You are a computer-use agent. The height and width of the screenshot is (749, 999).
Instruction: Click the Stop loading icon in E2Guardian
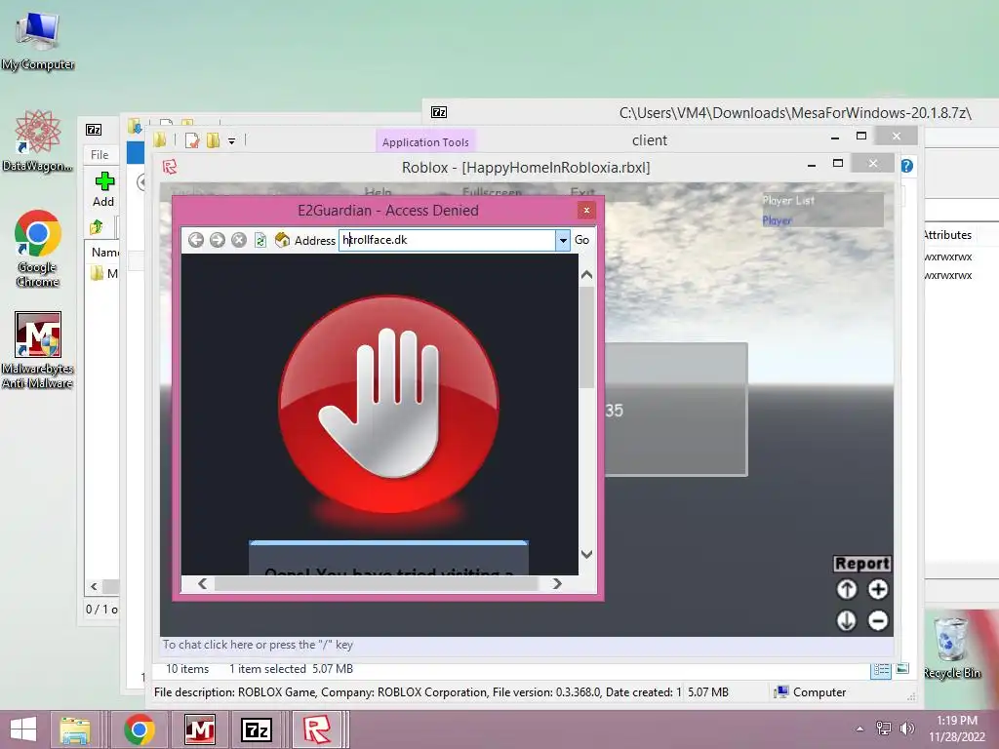coord(239,240)
